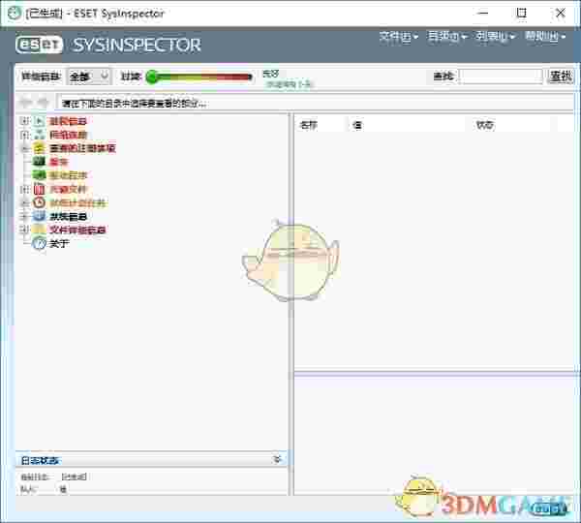Click the Drivers (驱动程序) node icon
This screenshot has height=523, width=581.
tap(39, 175)
